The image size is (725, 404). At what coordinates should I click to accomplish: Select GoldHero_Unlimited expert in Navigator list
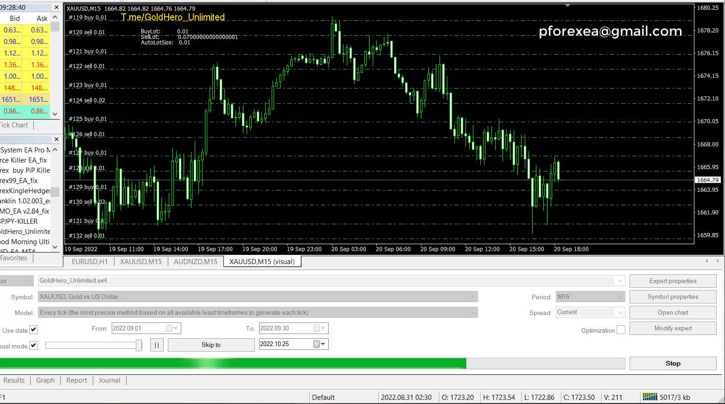tap(25, 232)
